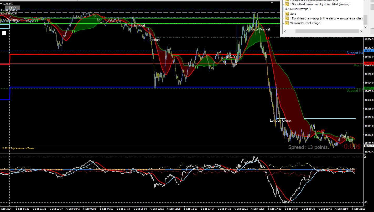Click the green 18409.2 price tag
The height and width of the screenshot is (212, 374).
click(x=369, y=88)
